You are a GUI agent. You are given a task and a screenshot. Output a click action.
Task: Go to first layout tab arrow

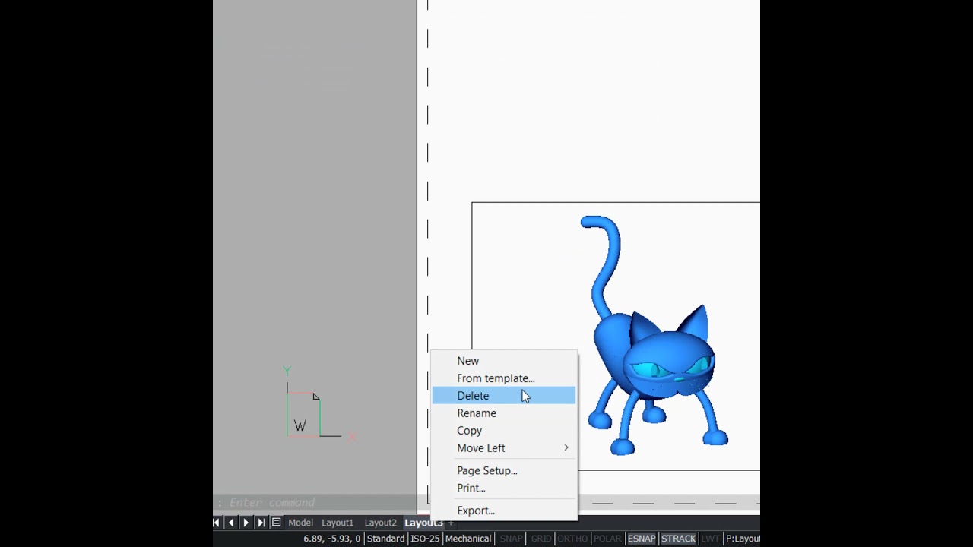(217, 523)
